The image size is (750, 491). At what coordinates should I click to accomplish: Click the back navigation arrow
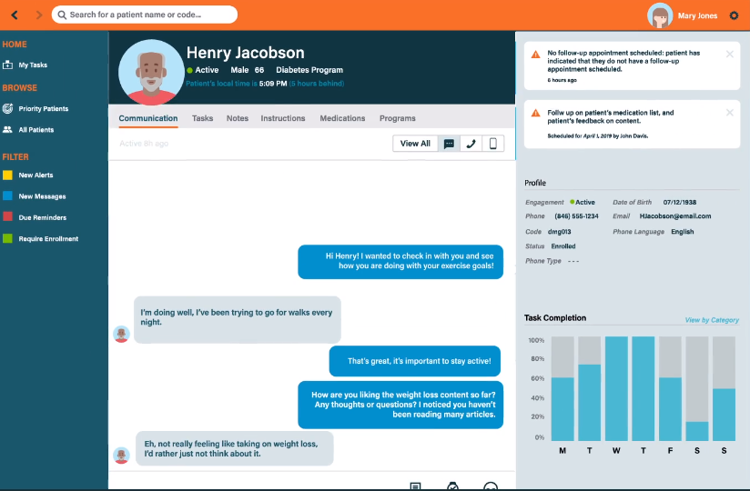pyautogui.click(x=15, y=15)
